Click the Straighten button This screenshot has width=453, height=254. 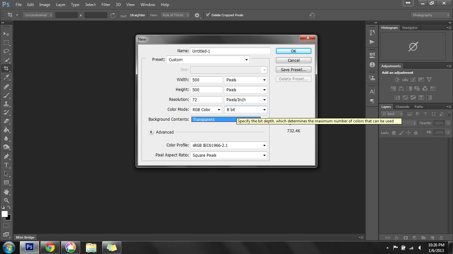tap(133, 15)
